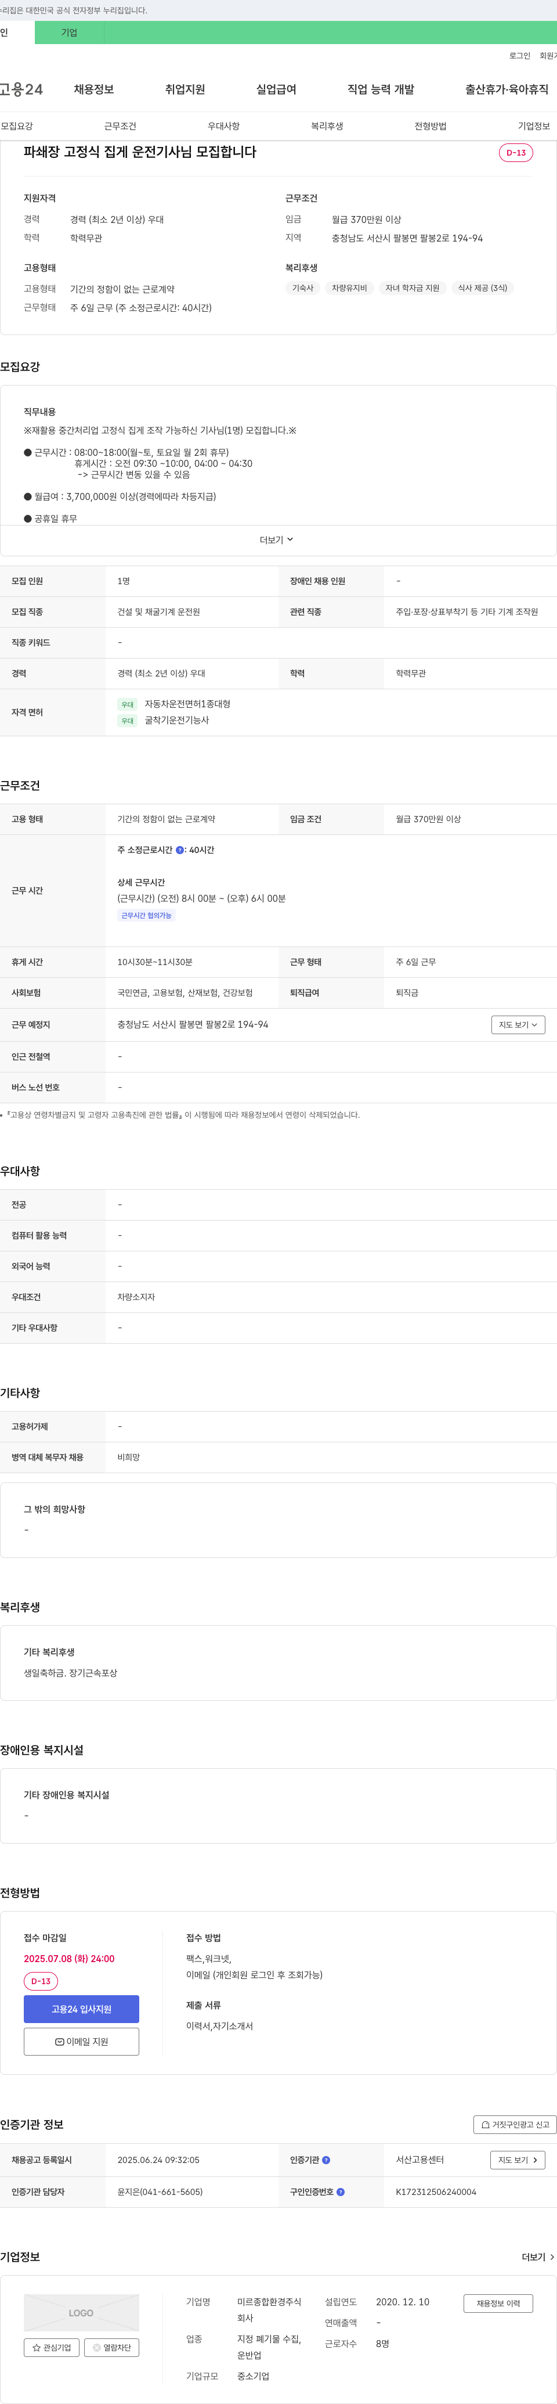Click the 거짓구인광고 신고 report button
The width and height of the screenshot is (557, 2404).
coord(515,2124)
